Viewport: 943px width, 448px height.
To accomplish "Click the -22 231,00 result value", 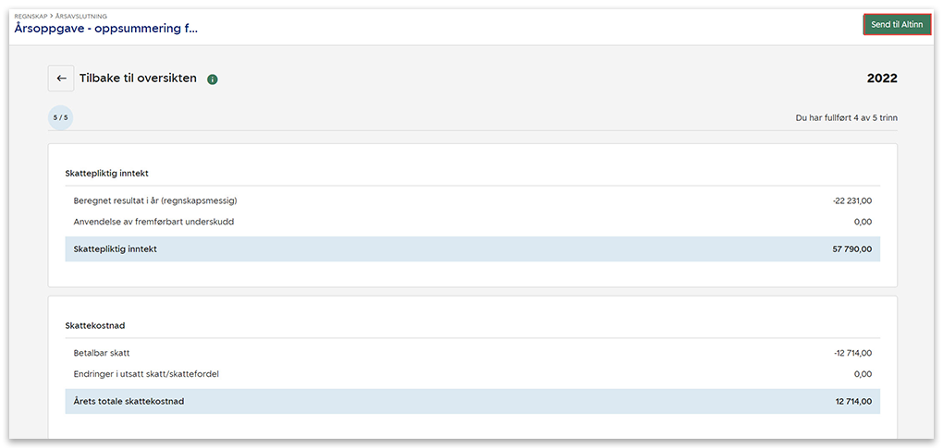I will [x=851, y=200].
